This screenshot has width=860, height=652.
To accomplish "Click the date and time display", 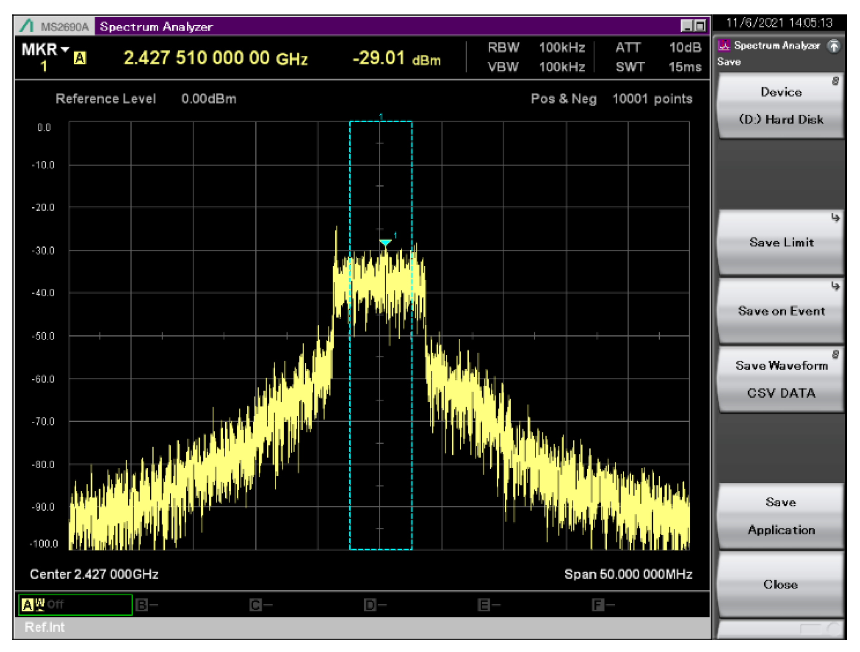I will (779, 23).
